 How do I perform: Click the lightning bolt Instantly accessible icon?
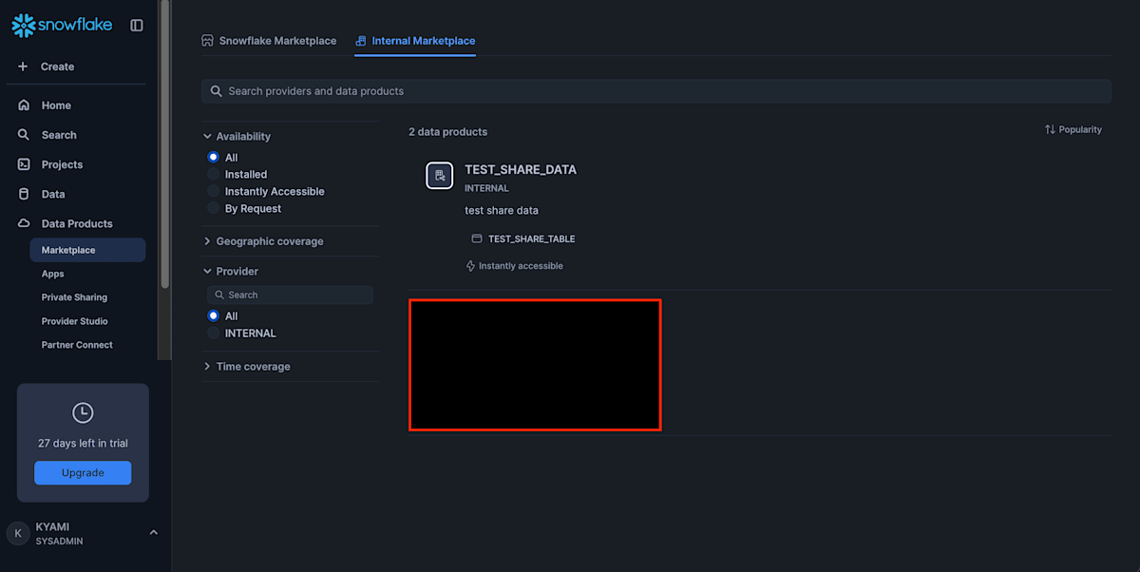coord(470,266)
